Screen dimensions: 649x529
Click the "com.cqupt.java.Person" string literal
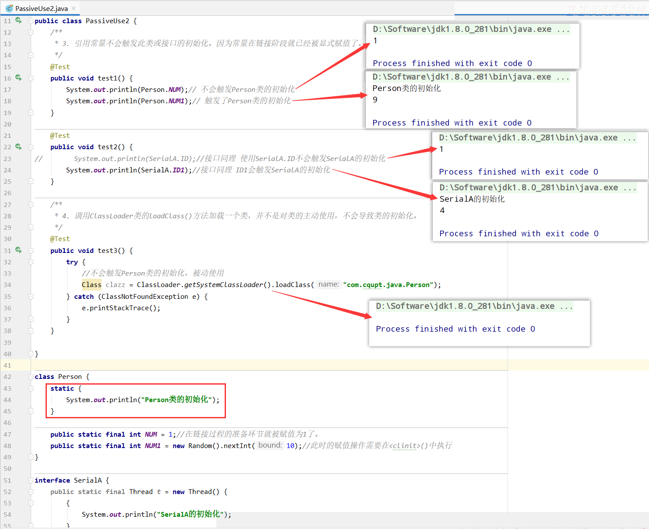(x=388, y=285)
